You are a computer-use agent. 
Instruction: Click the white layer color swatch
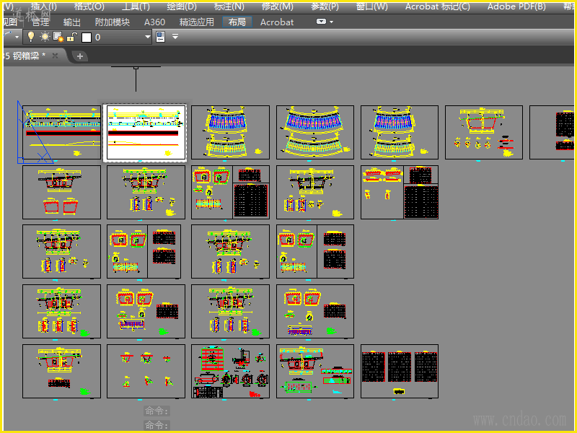pos(86,37)
